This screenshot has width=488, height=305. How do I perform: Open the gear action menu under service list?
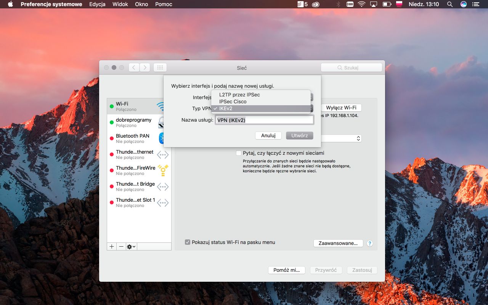tap(131, 247)
